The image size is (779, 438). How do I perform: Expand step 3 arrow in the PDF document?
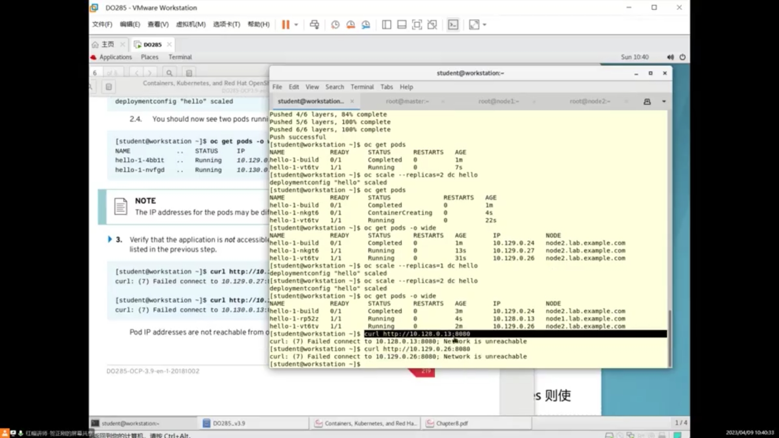coord(110,239)
